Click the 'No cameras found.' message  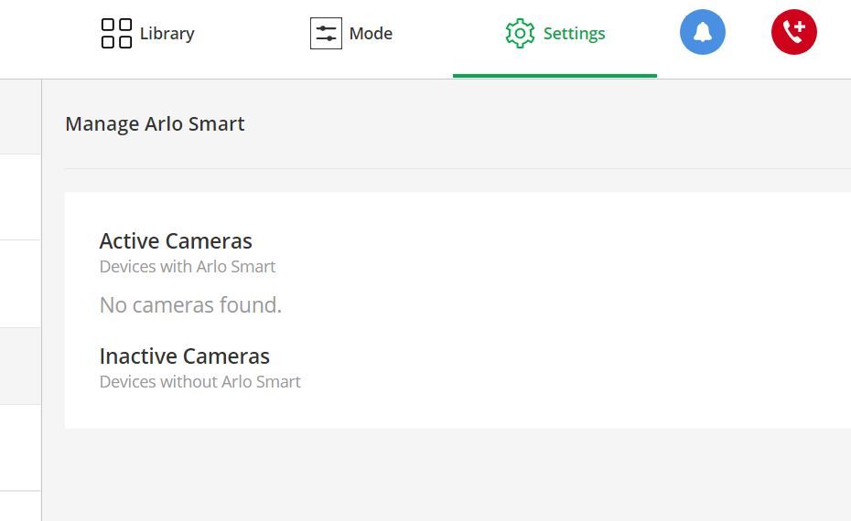click(190, 305)
